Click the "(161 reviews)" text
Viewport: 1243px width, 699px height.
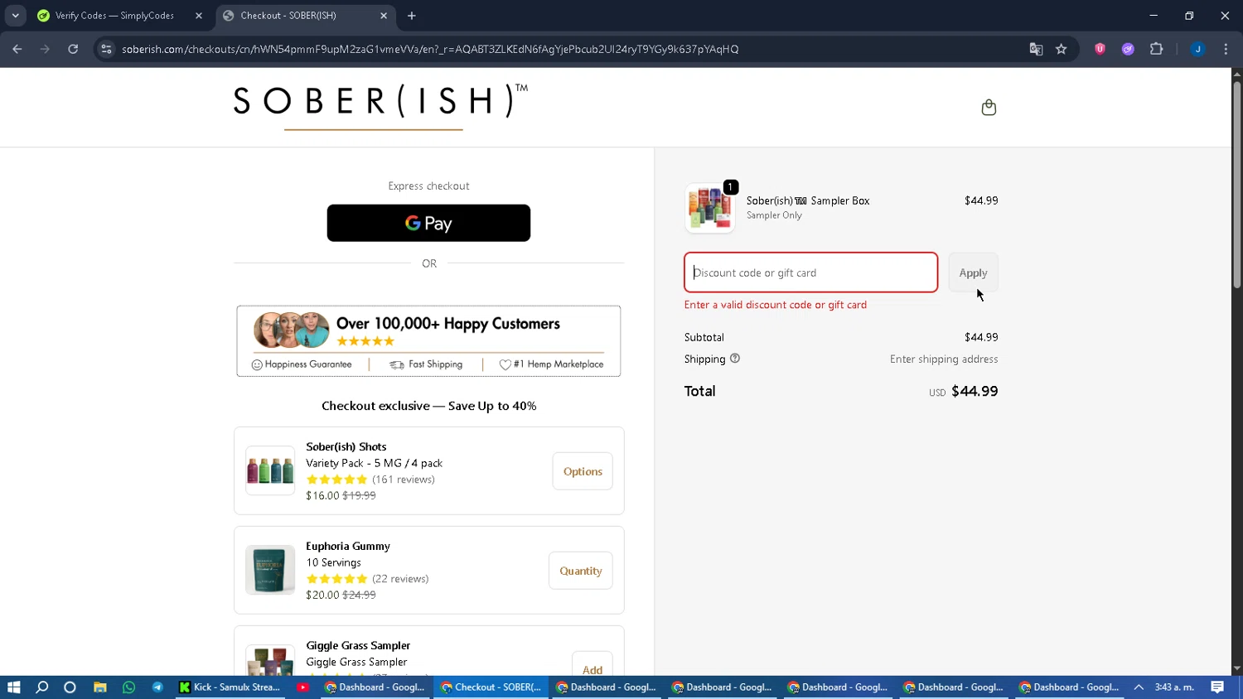tap(404, 480)
